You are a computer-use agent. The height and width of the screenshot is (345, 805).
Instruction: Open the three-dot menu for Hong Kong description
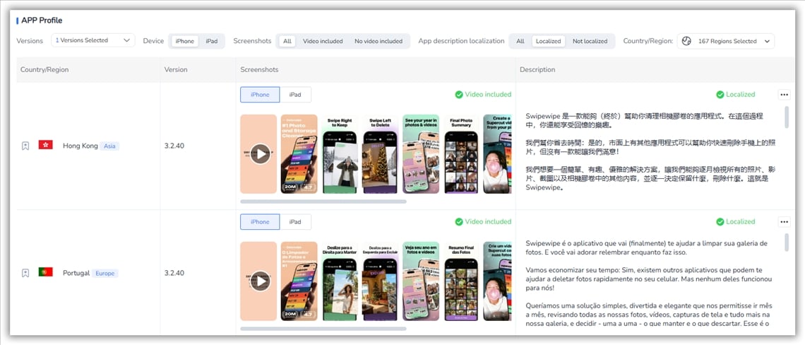(x=784, y=95)
